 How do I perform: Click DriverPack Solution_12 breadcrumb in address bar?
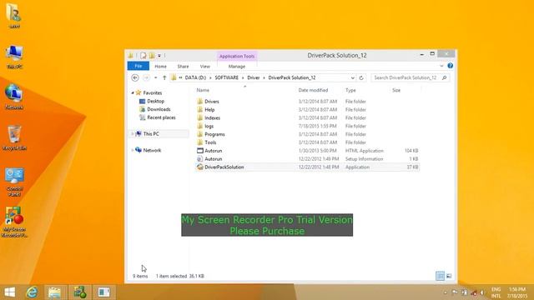pyautogui.click(x=292, y=77)
